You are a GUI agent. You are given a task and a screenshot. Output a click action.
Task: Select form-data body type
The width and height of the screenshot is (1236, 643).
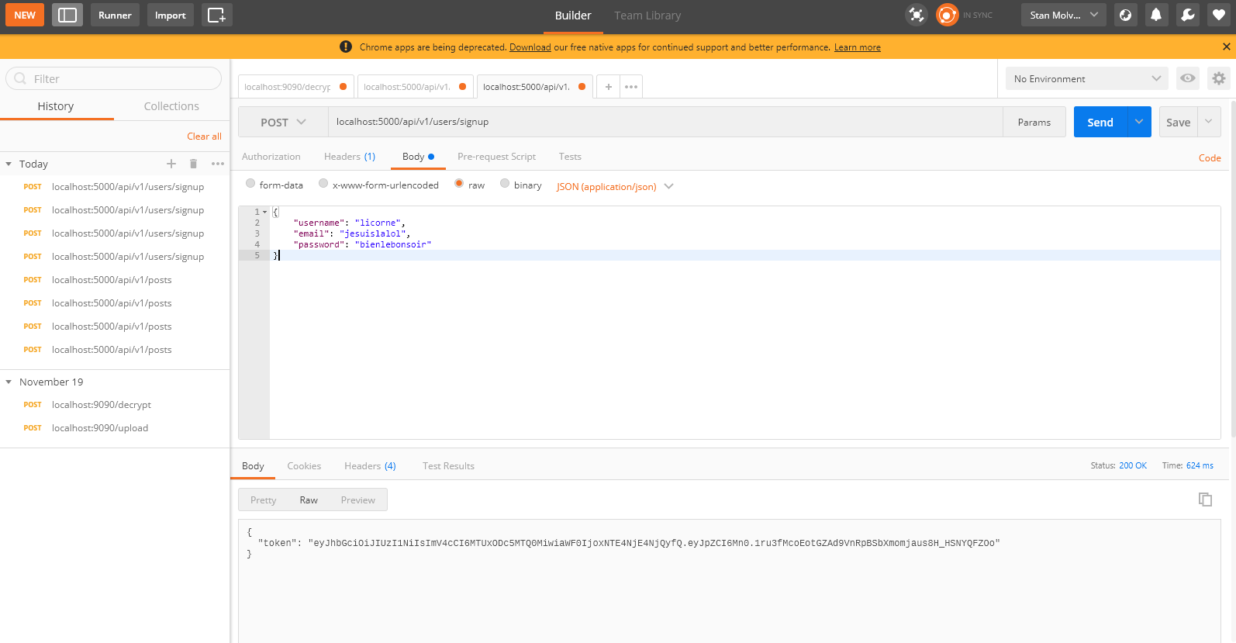point(250,184)
